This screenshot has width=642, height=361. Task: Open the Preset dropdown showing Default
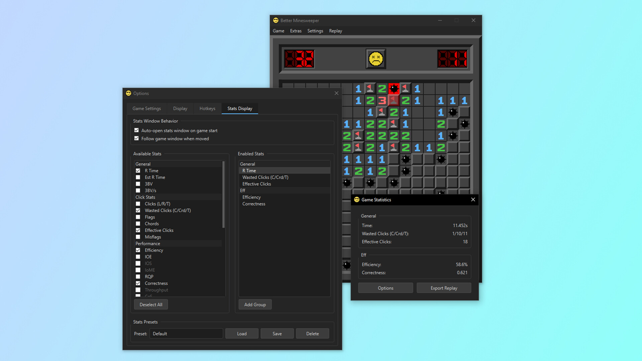(186, 333)
